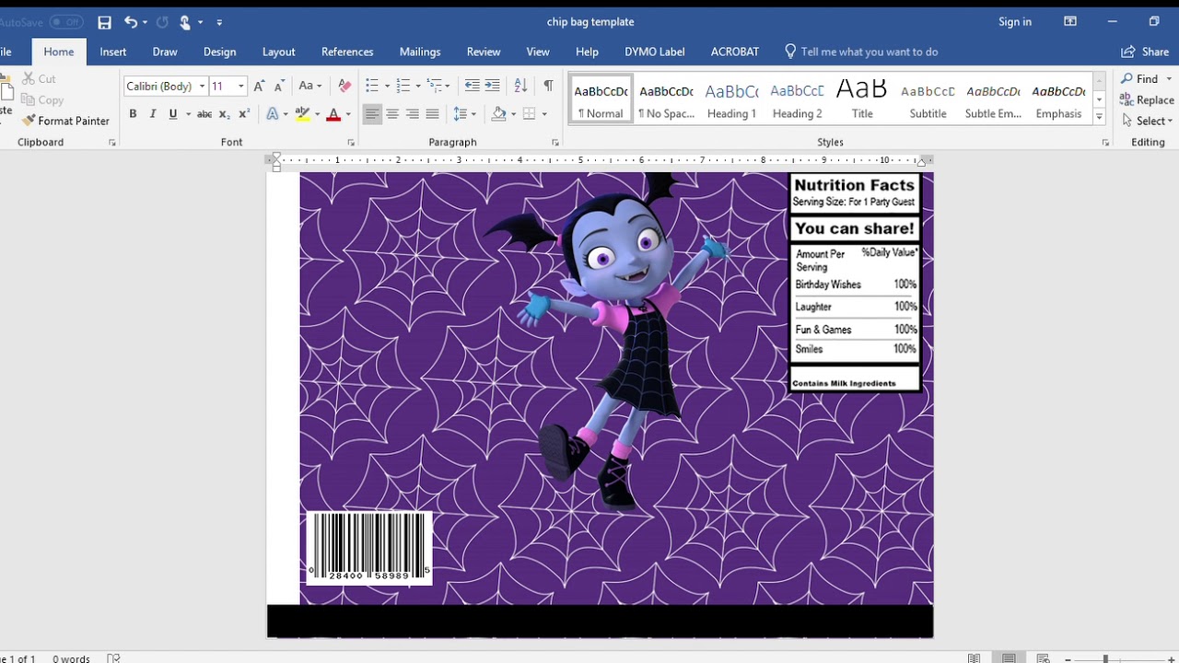
Task: Toggle Subscript formatting
Action: [224, 114]
